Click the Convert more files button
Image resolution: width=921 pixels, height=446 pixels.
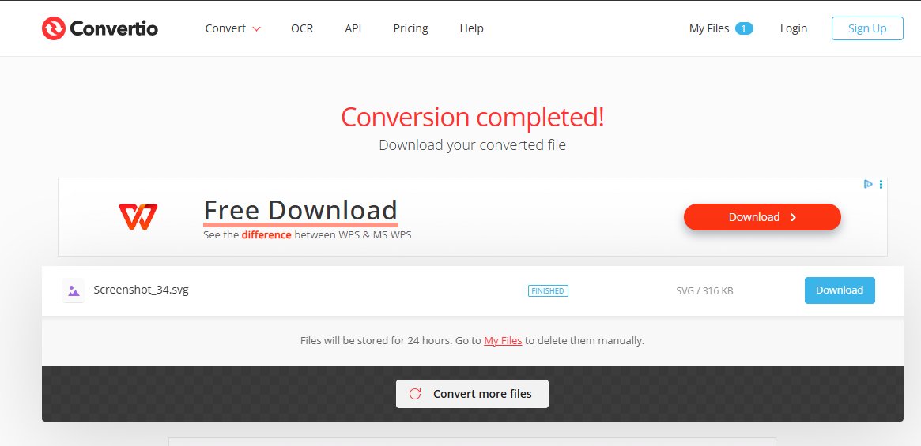[x=472, y=394]
